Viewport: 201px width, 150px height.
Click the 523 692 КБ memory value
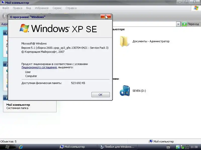click(x=78, y=83)
